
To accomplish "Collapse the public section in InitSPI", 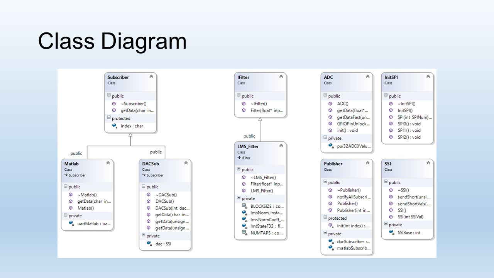I will click(x=386, y=96).
